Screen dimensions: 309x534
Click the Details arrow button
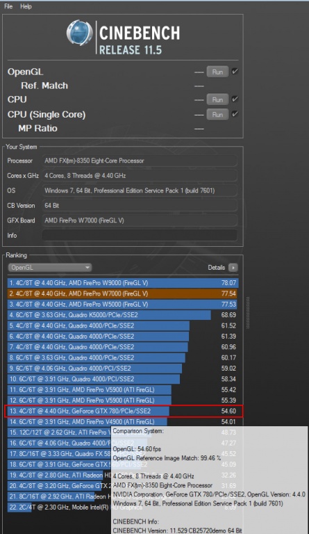pos(233,268)
